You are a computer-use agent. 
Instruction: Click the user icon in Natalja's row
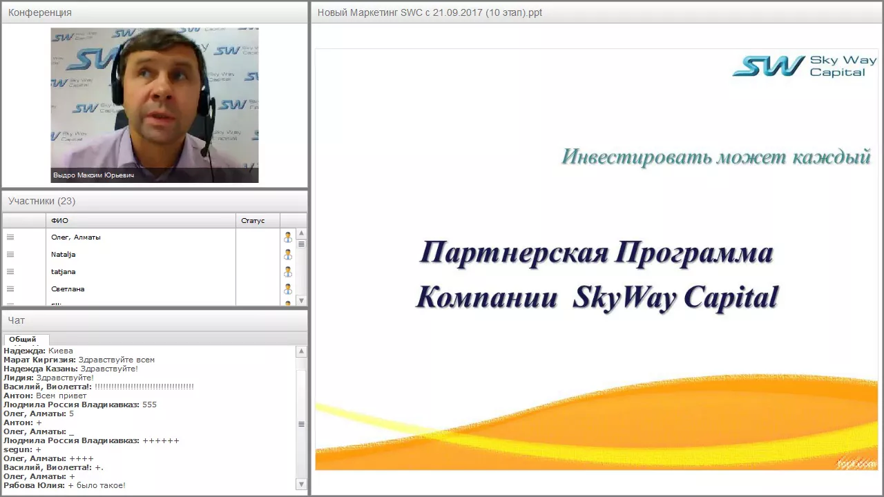[288, 255]
